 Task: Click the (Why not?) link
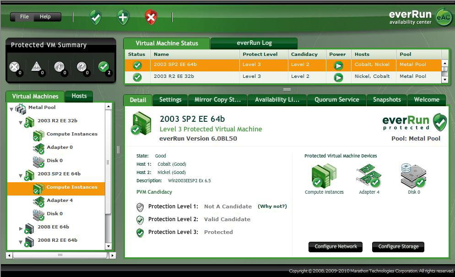click(x=272, y=206)
